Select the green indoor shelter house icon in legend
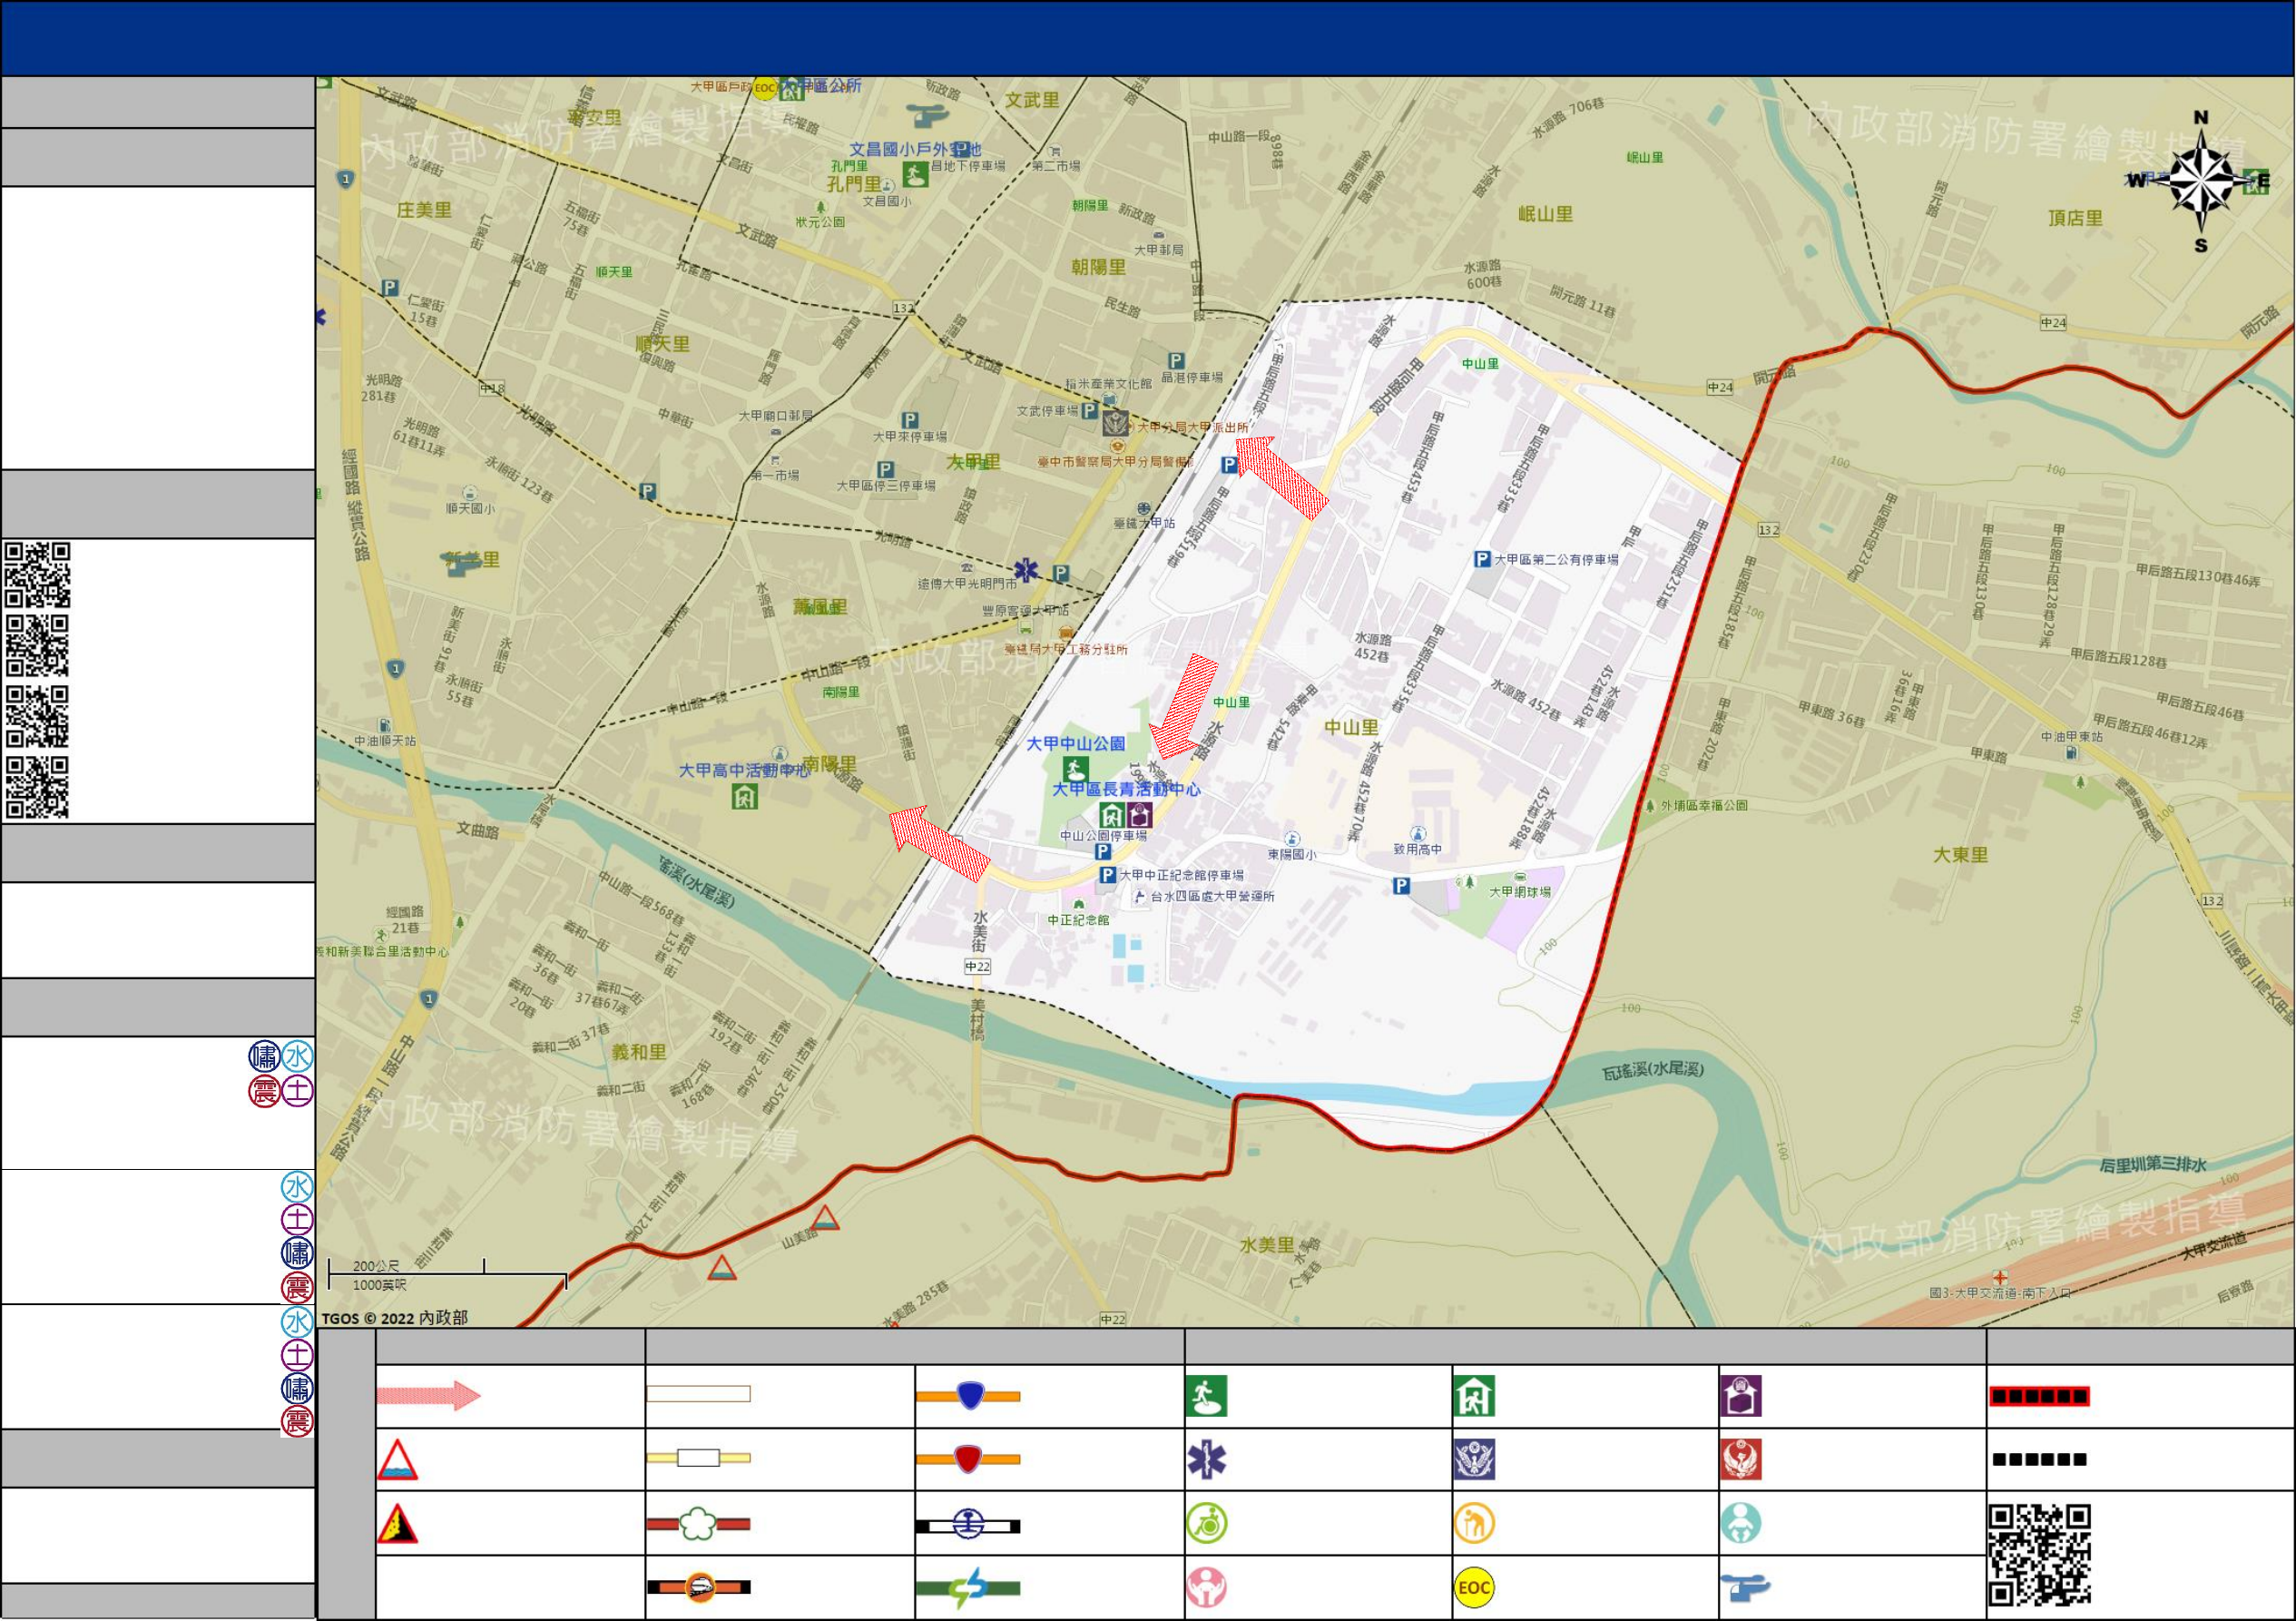This screenshot has width=2296, height=1621. pos(1474,1396)
